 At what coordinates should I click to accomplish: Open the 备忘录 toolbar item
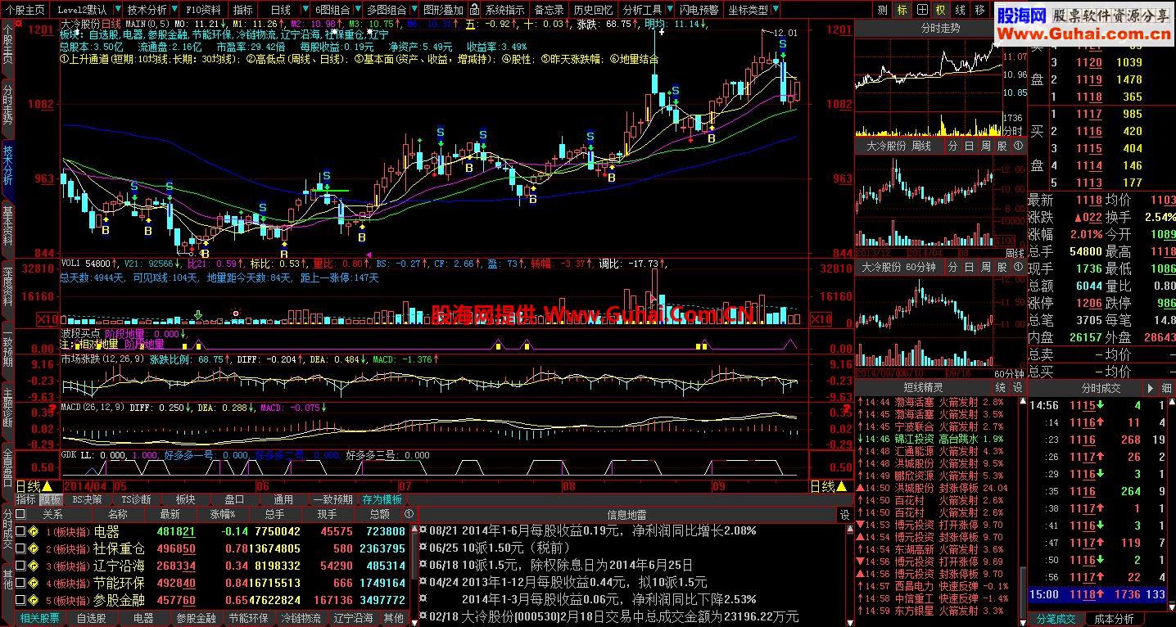point(549,10)
